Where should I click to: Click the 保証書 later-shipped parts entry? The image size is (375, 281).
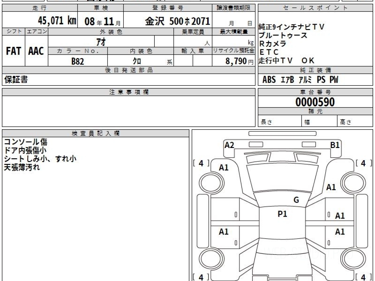point(16,80)
